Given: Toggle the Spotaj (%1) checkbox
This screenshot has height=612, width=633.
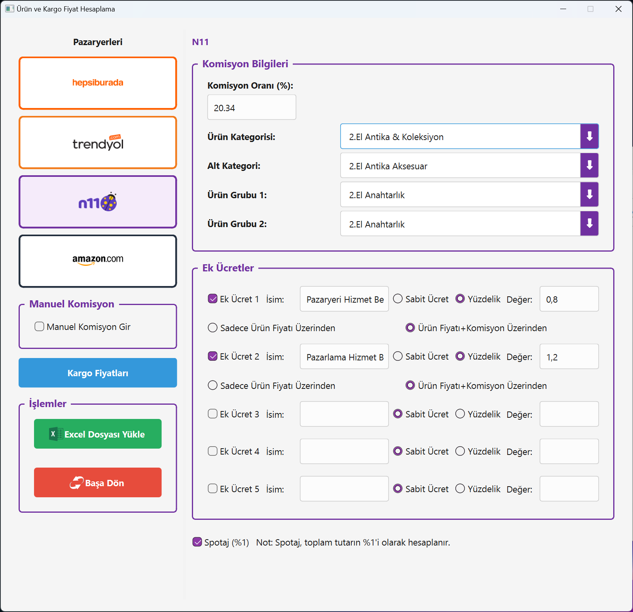Looking at the screenshot, I should pos(197,542).
